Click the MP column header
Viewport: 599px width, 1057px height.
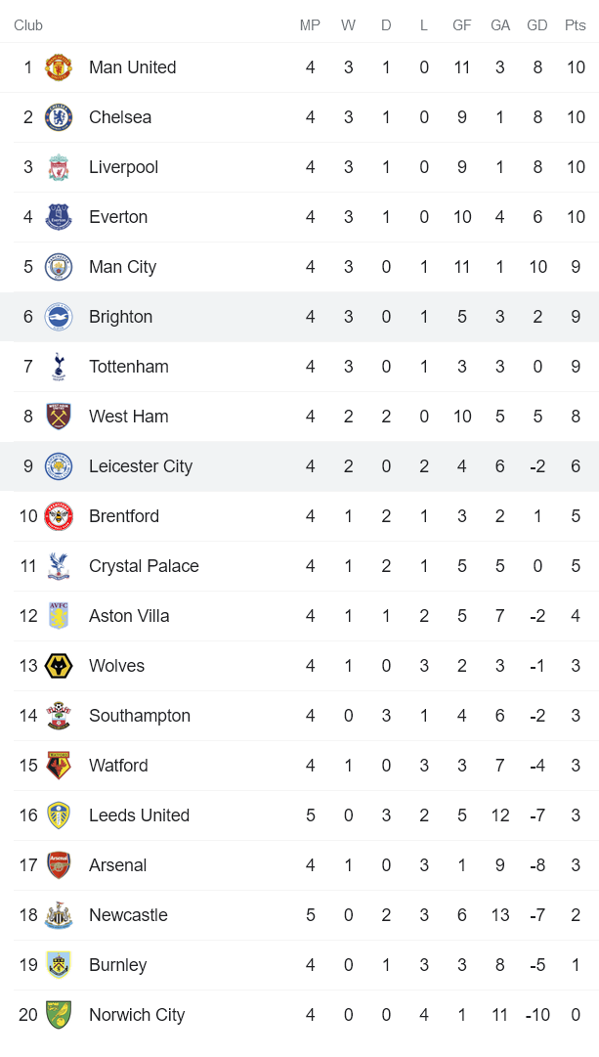[310, 25]
